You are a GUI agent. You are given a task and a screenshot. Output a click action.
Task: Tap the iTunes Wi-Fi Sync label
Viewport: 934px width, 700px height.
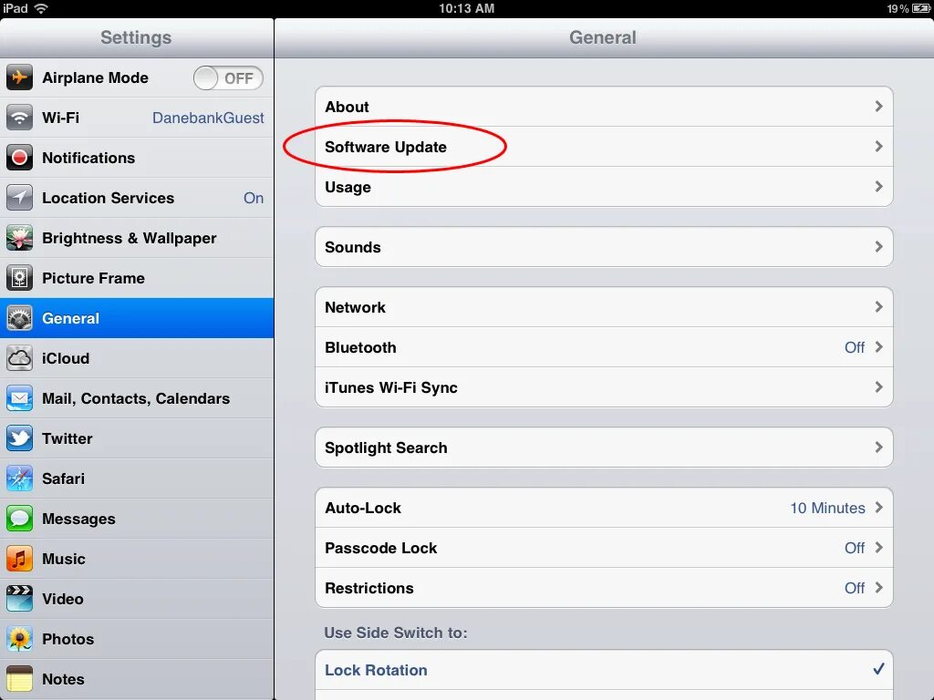(x=390, y=388)
